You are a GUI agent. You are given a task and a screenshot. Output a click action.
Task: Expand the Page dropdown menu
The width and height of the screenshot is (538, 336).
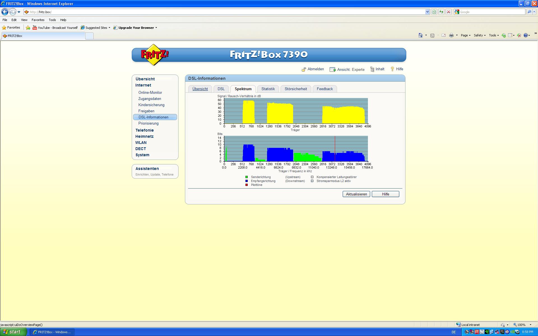(465, 35)
